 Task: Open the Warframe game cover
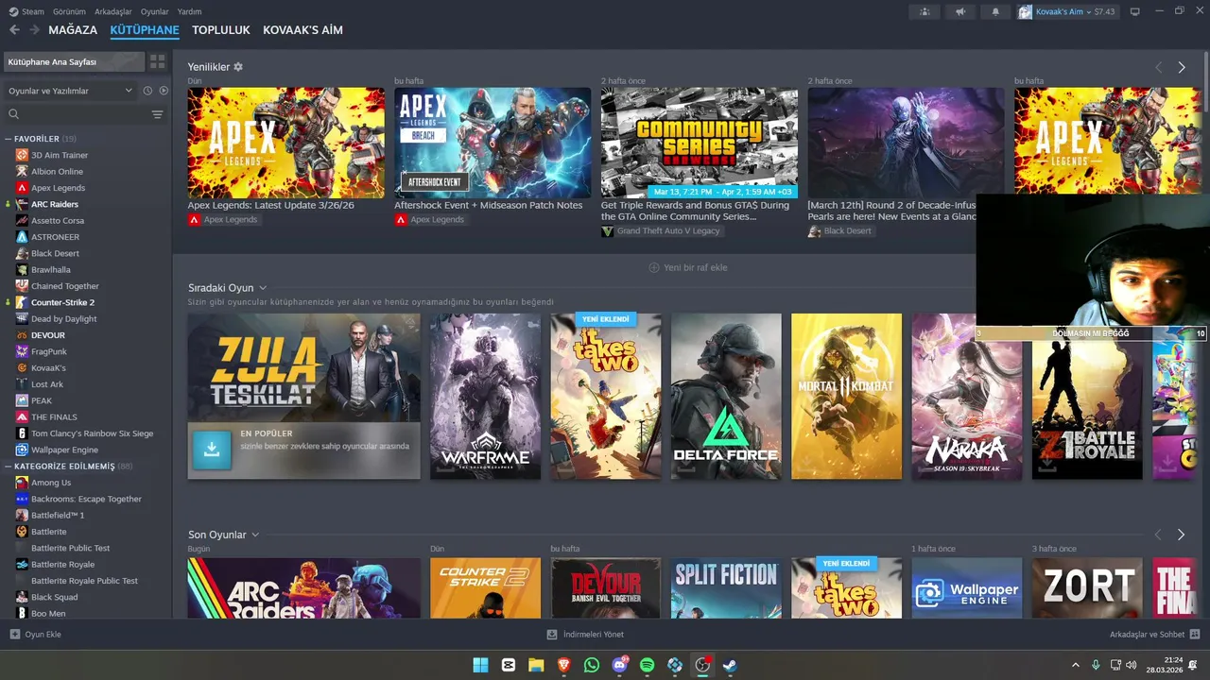coord(485,397)
